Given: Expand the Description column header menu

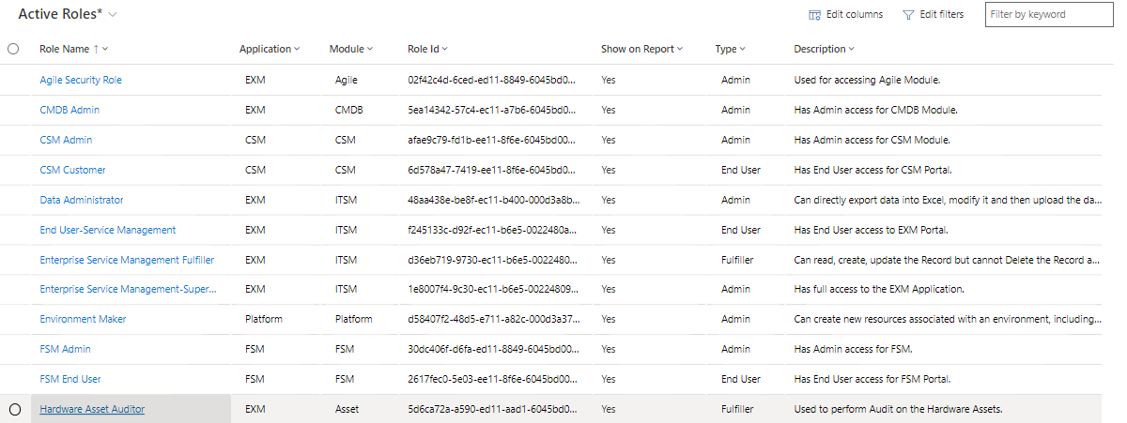Looking at the screenshot, I should pyautogui.click(x=851, y=49).
